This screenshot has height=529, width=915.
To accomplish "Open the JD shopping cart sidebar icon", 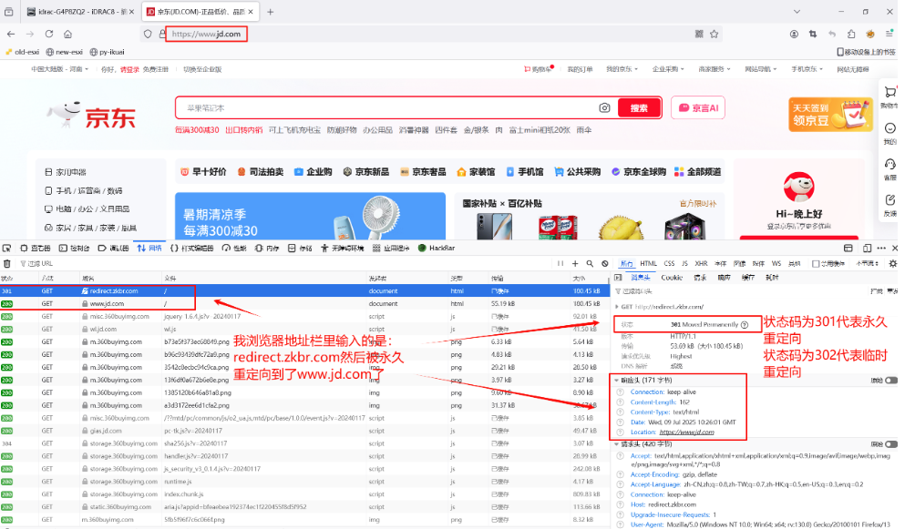I will point(889,92).
